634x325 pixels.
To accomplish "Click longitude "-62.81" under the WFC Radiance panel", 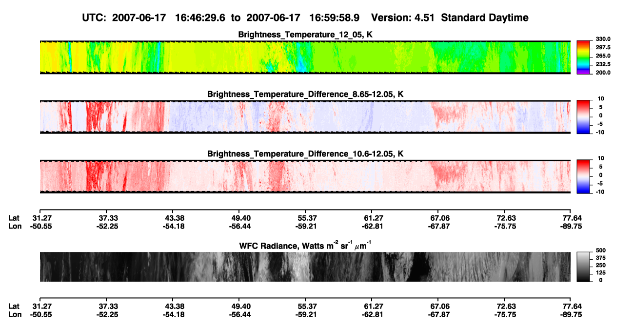I will tap(374, 314).
